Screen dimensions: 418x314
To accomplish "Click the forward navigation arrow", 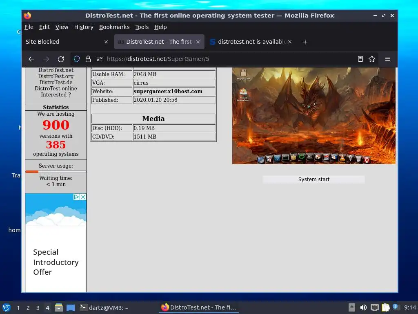I will 46,59.
